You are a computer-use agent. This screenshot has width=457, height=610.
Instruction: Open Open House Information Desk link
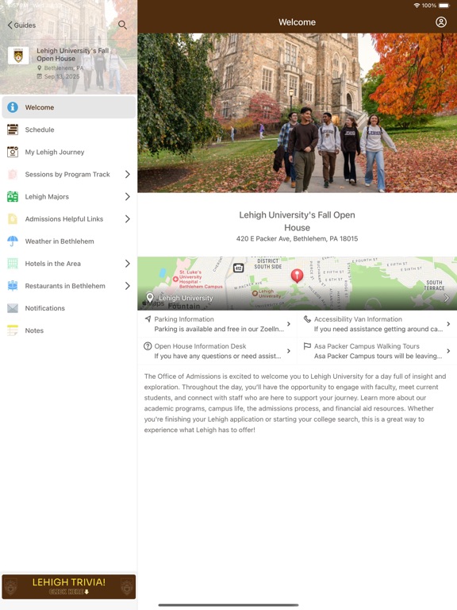click(x=217, y=351)
